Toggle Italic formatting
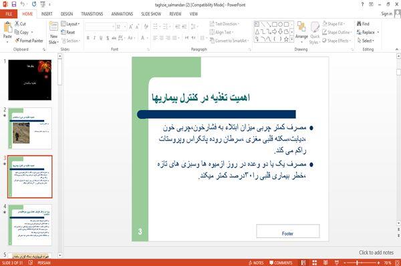The image size is (401, 266). (x=94, y=38)
